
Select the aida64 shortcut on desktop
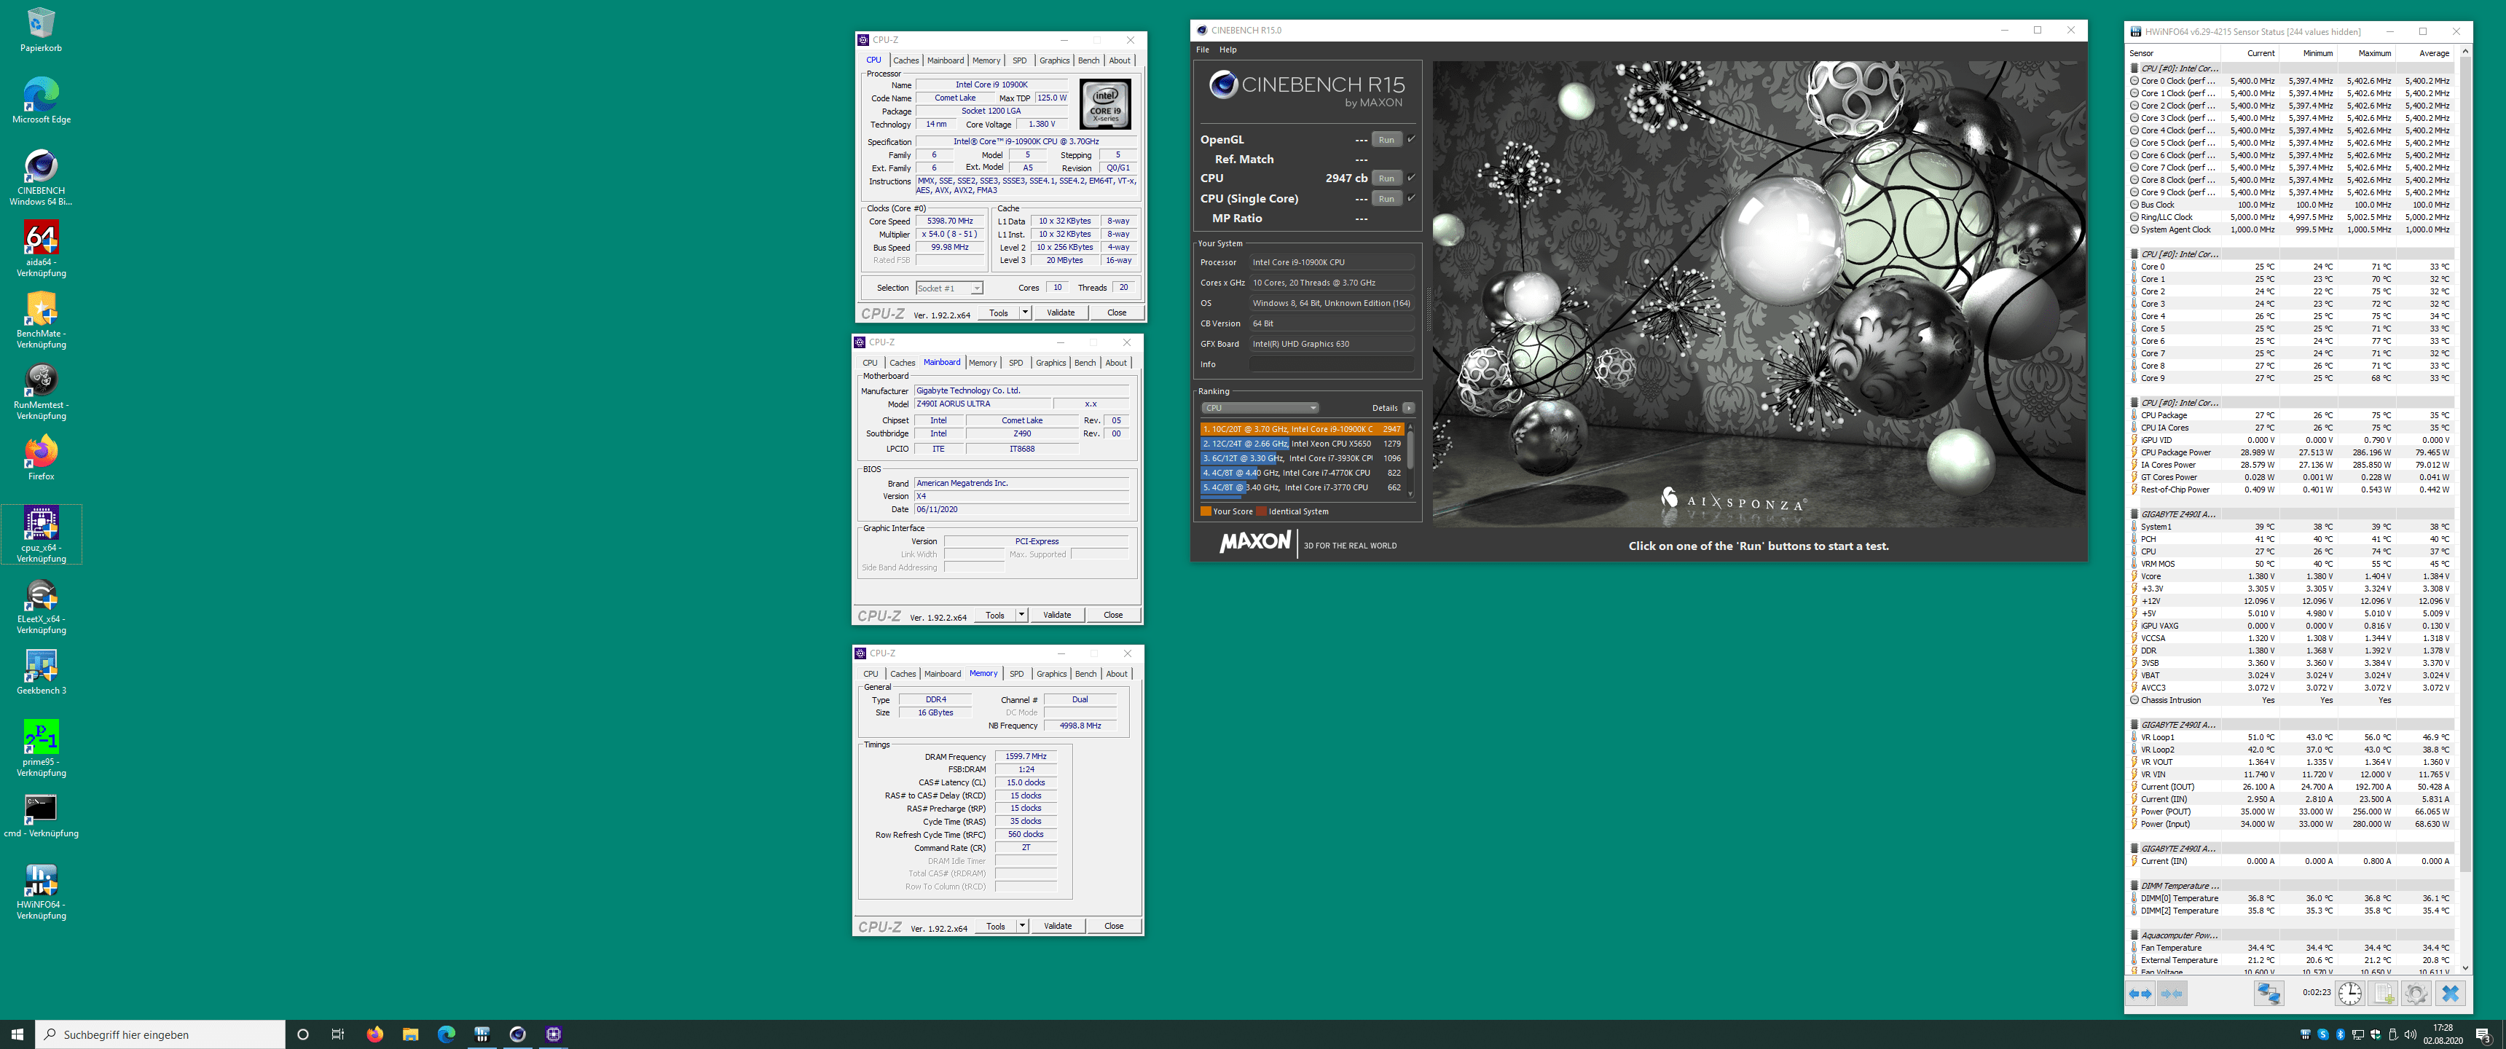point(41,248)
